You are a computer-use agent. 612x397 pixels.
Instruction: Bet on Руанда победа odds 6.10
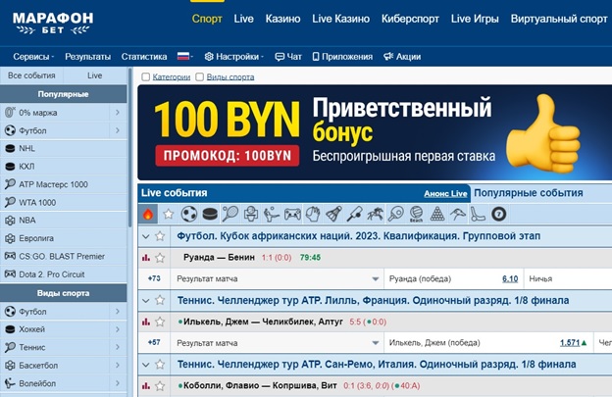coord(509,278)
